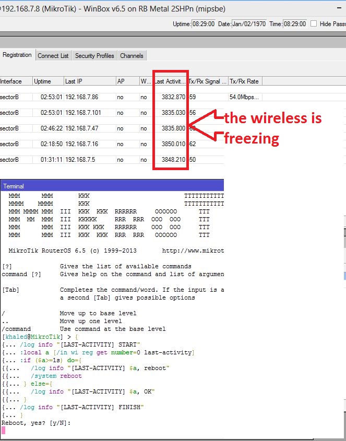Click the AP column header
This screenshot has width=346, height=441.
[x=127, y=81]
